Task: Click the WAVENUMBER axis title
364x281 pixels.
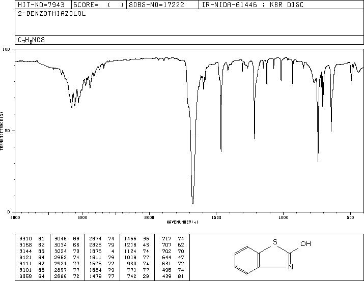Action: pos(182,222)
